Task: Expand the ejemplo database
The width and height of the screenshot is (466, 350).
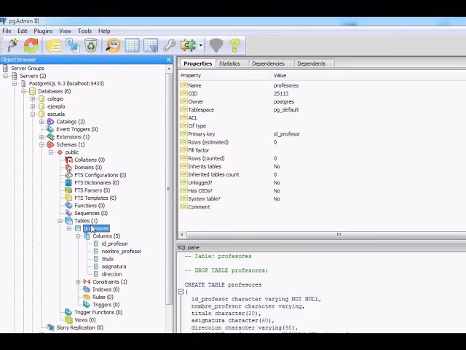Action: [33, 106]
